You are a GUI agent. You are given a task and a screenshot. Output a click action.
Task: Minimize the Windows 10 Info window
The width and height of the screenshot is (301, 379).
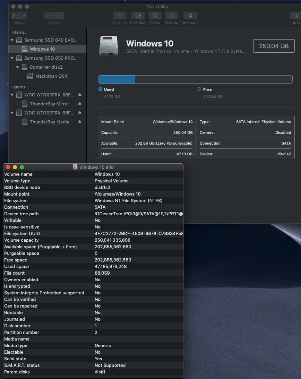15,167
